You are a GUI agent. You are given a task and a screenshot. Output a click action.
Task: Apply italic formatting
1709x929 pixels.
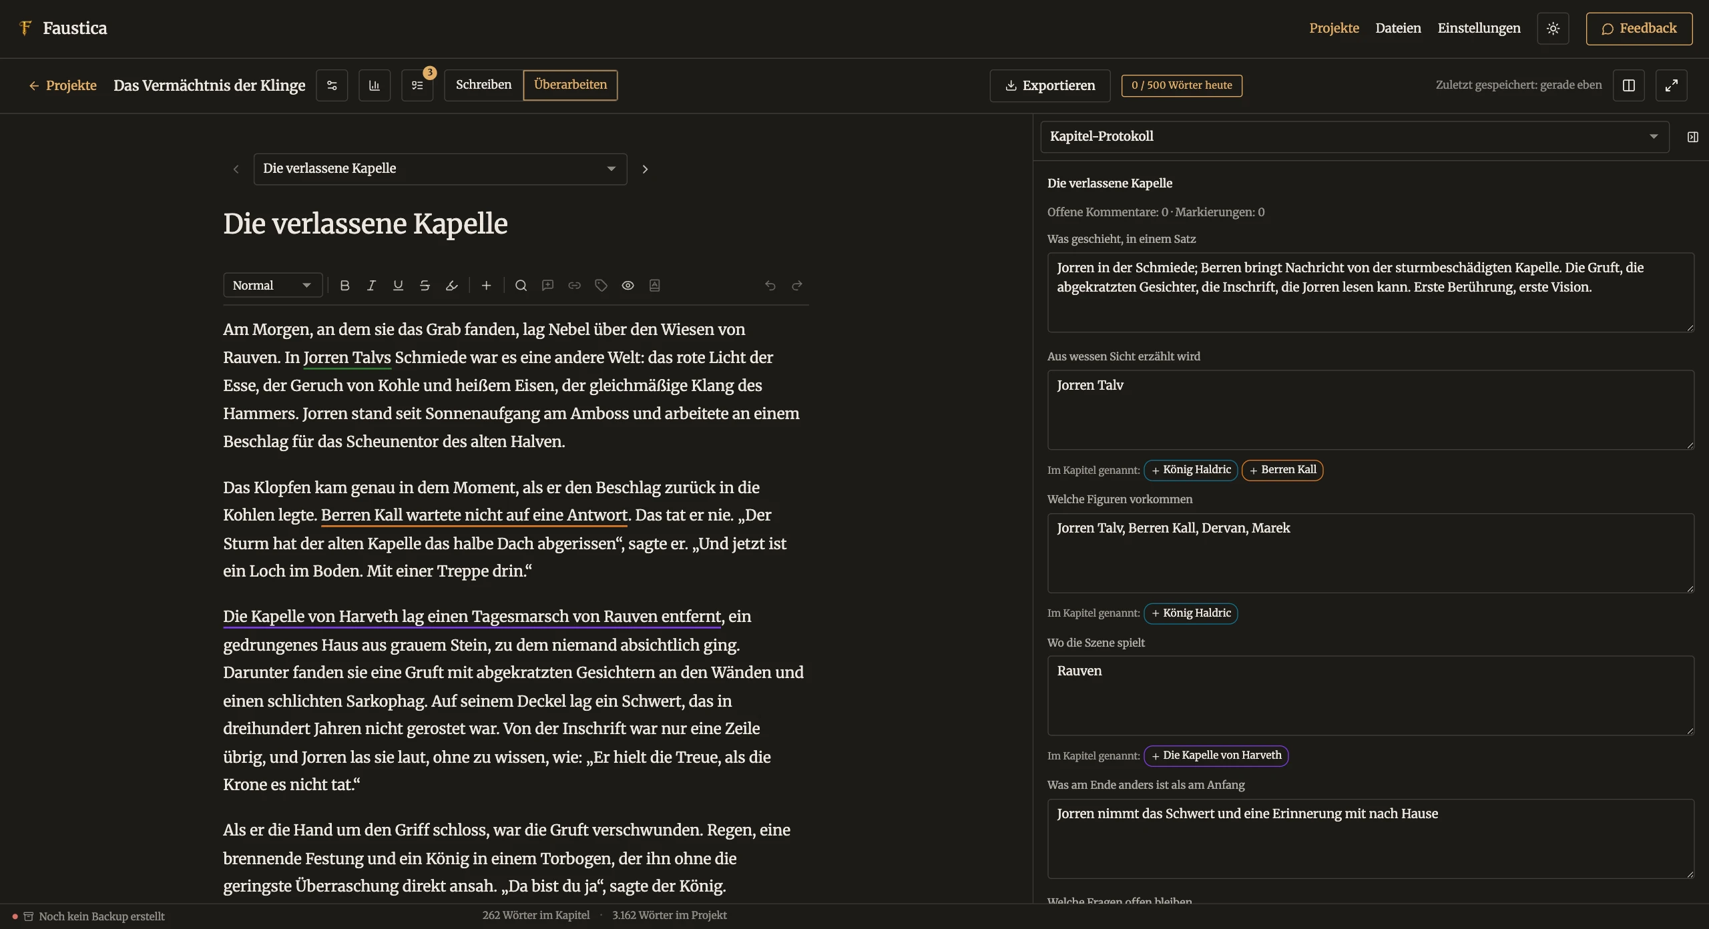click(x=371, y=286)
